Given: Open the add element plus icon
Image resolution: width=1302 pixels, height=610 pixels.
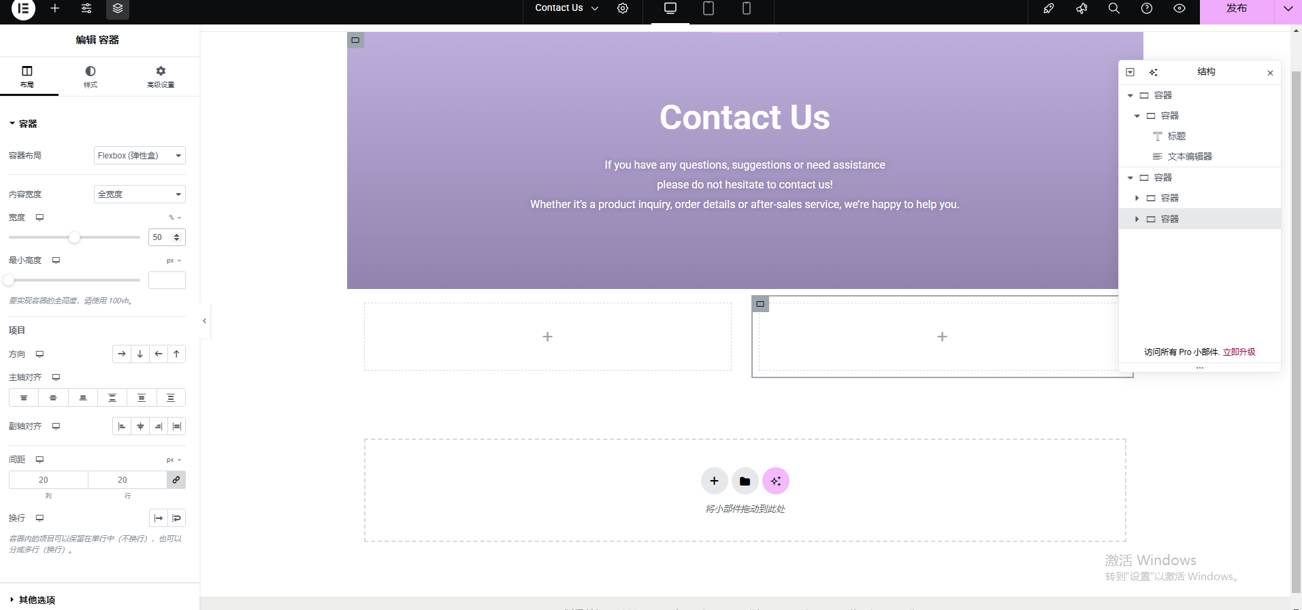Looking at the screenshot, I should [55, 9].
